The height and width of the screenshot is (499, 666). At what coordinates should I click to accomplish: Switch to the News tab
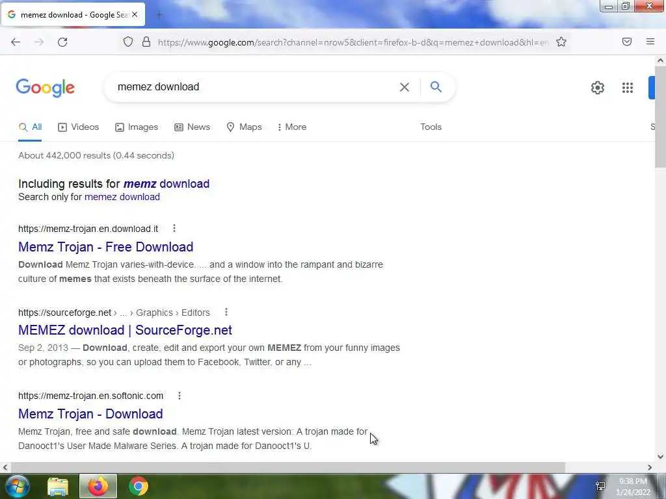[193, 127]
